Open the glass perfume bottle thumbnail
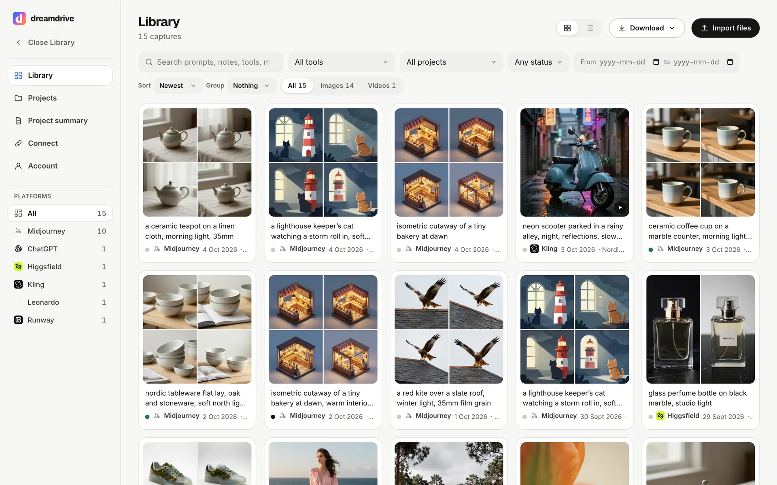The width and height of the screenshot is (777, 485). coord(701,329)
